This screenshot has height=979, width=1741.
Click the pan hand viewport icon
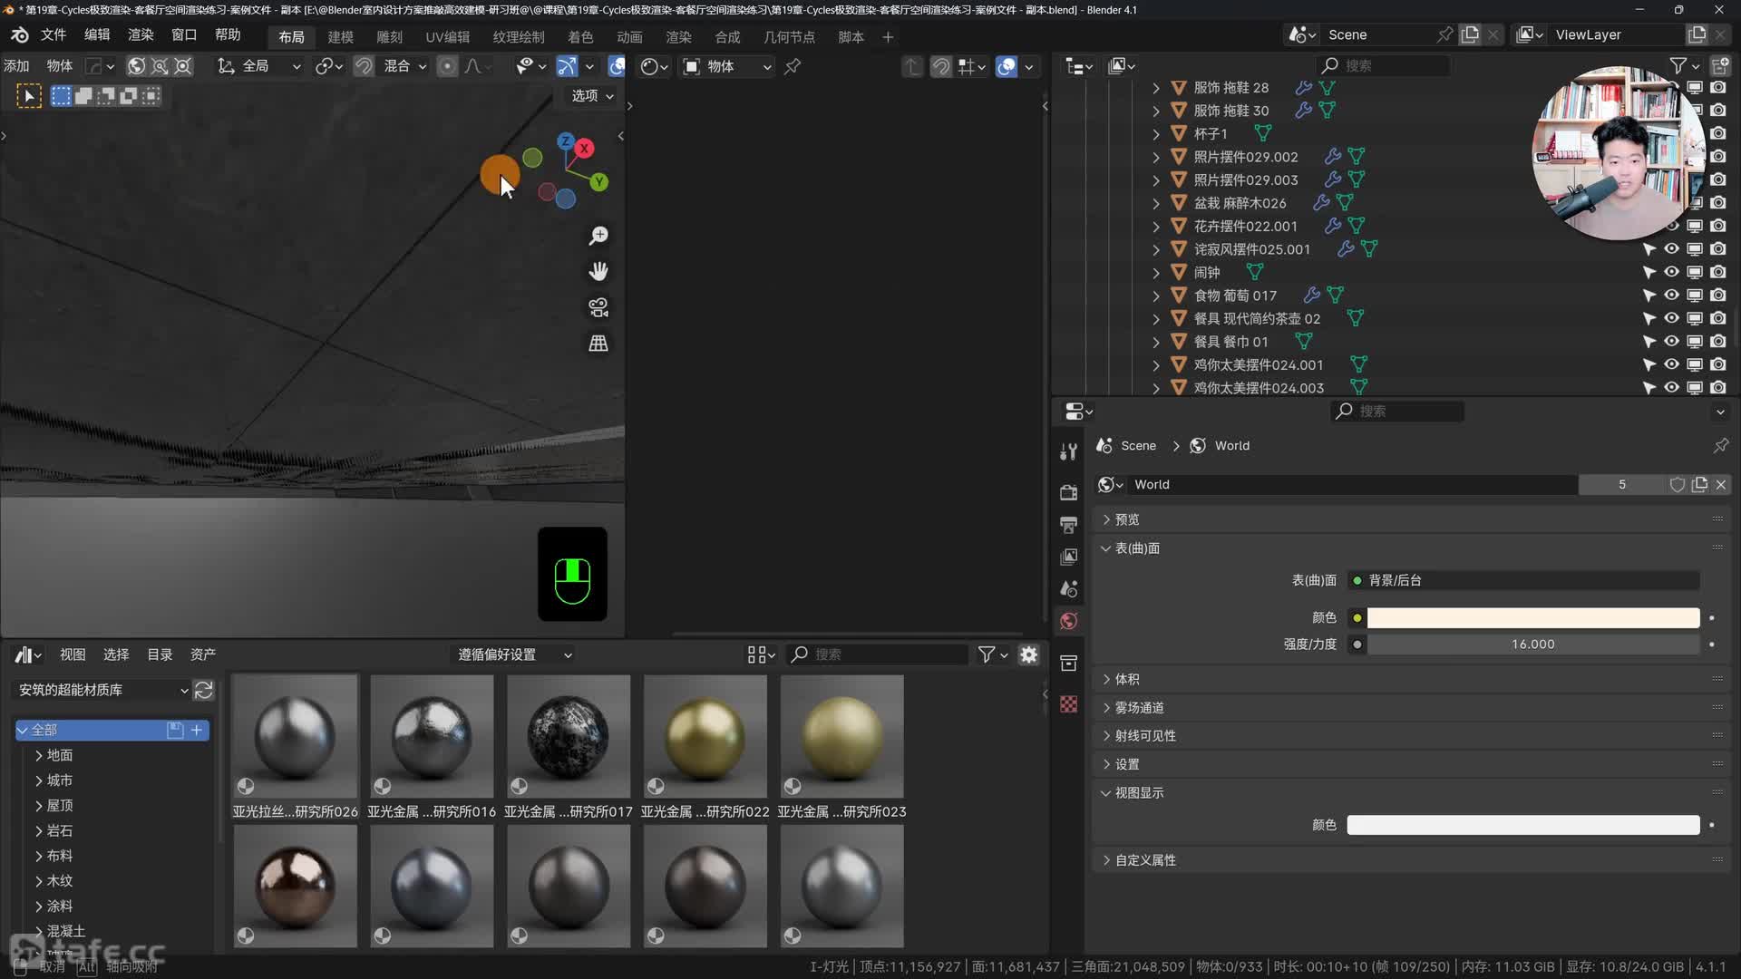point(598,271)
